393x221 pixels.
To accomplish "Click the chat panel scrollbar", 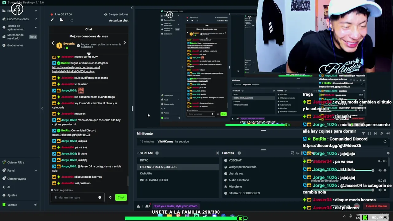I will point(128,181).
